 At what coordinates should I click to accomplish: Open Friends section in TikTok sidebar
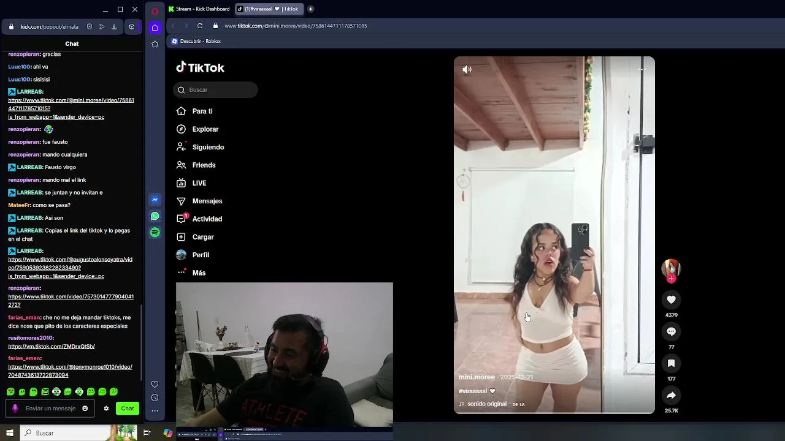(196, 165)
